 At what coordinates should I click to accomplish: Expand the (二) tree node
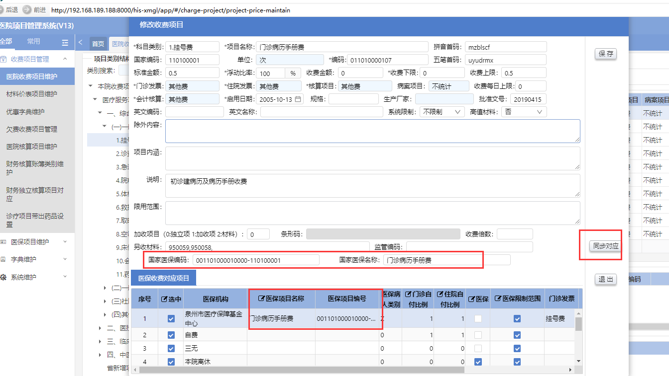pyautogui.click(x=105, y=288)
